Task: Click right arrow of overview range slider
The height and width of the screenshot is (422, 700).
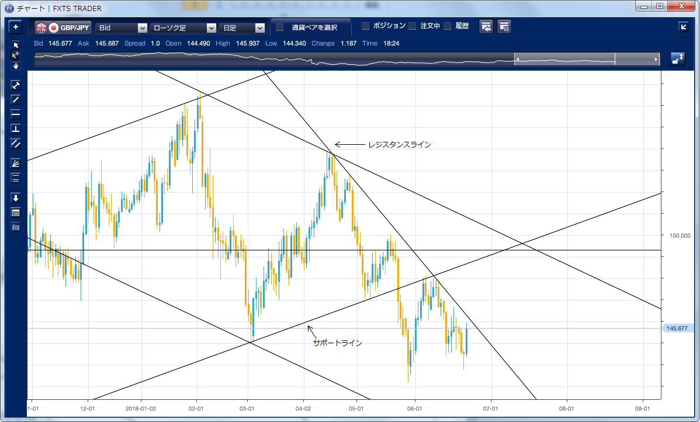Action: (656, 59)
